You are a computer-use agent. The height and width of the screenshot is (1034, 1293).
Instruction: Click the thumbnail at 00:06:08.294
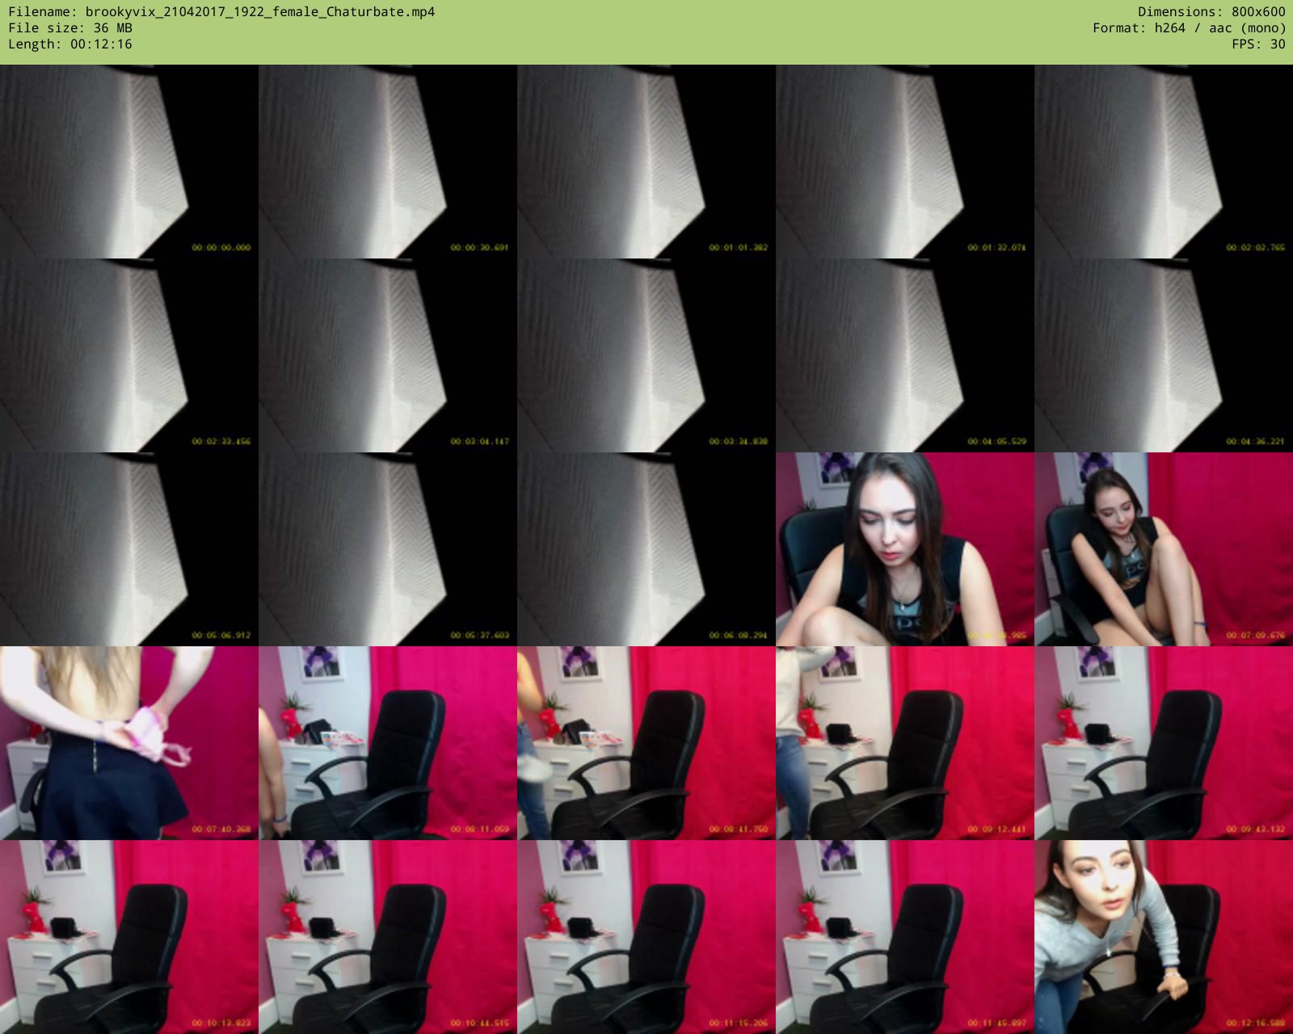[646, 549]
